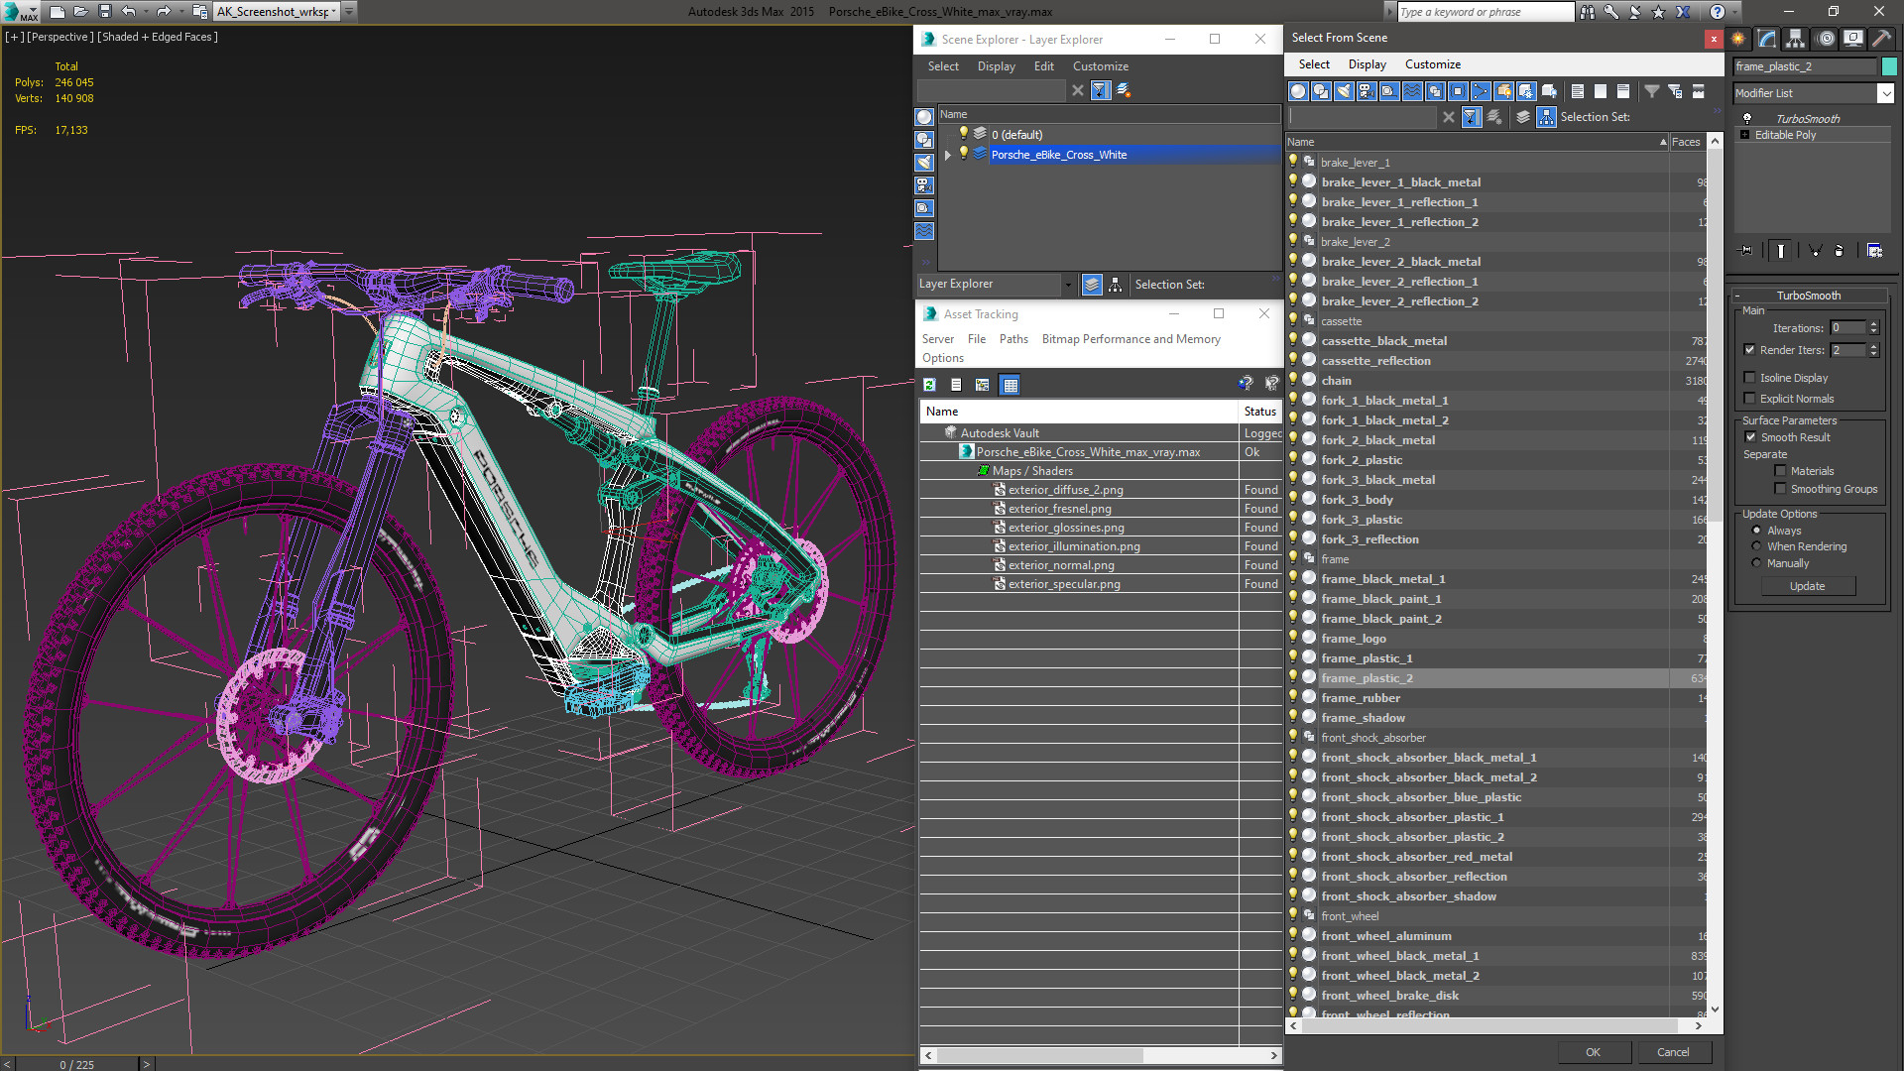1904x1071 pixels.
Task: Select the Always update option
Action: [x=1757, y=531]
